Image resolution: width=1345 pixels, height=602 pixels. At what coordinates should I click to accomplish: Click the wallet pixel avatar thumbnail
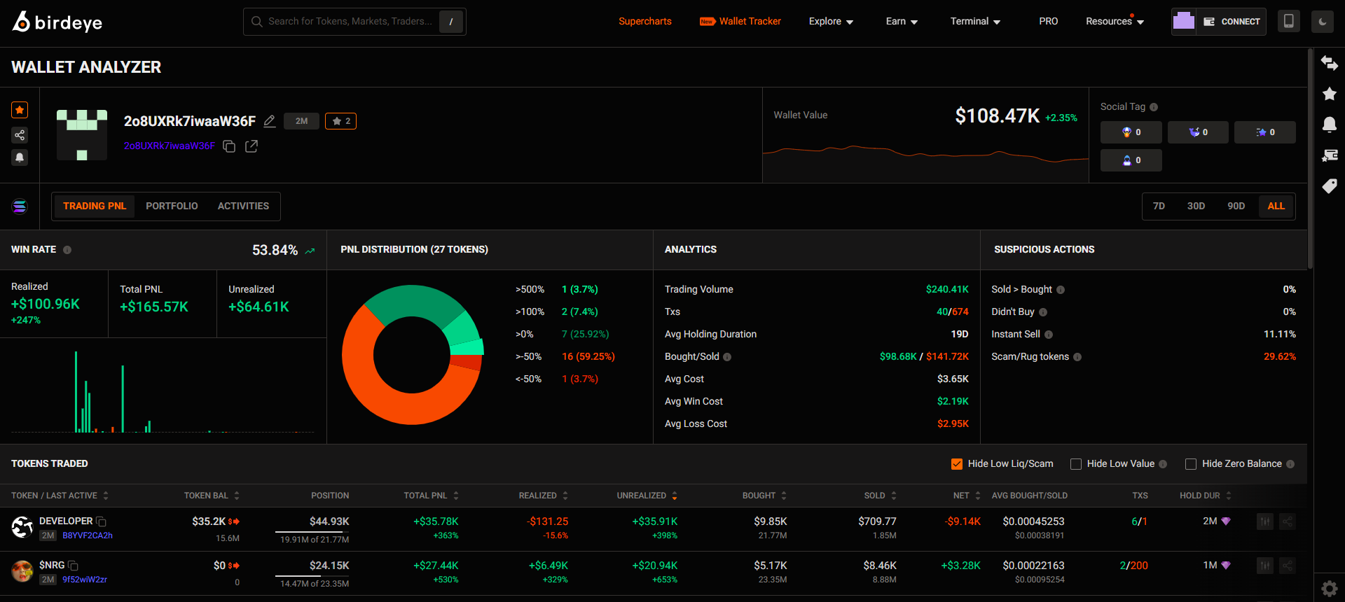[x=82, y=135]
